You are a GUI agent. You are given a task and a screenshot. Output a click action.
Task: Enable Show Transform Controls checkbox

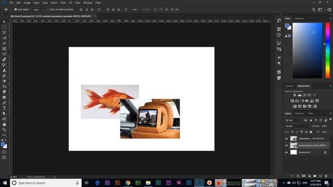[x=48, y=9]
